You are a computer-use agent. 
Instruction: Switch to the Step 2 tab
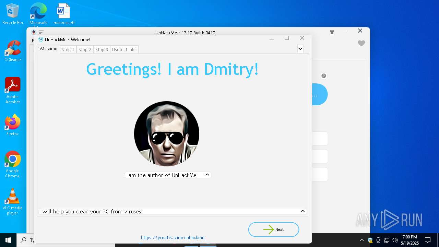coord(85,50)
